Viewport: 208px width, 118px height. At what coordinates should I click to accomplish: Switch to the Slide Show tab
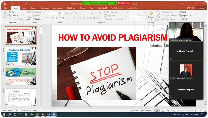pyautogui.click(x=71, y=8)
